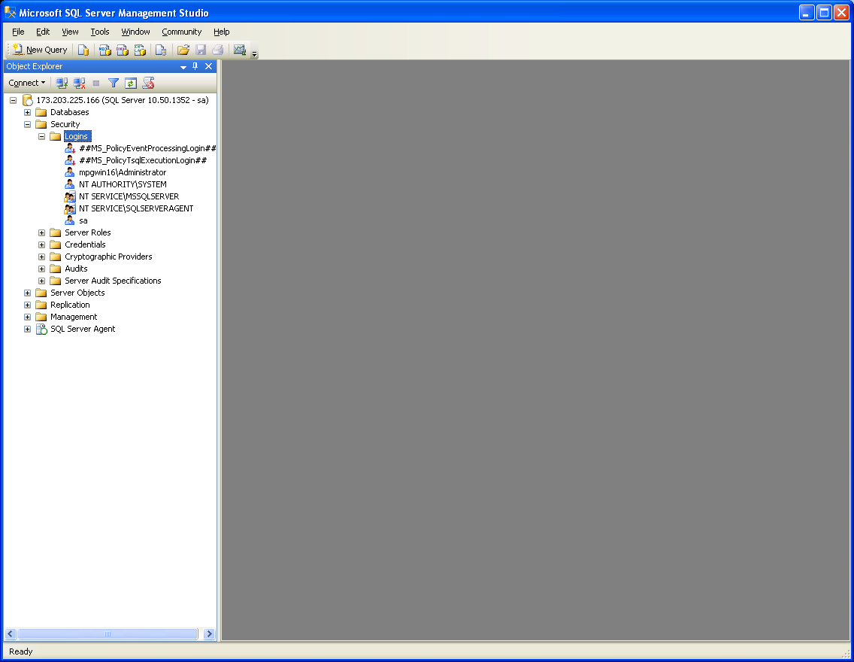Click Object Explorer scroll right arrow

click(209, 633)
